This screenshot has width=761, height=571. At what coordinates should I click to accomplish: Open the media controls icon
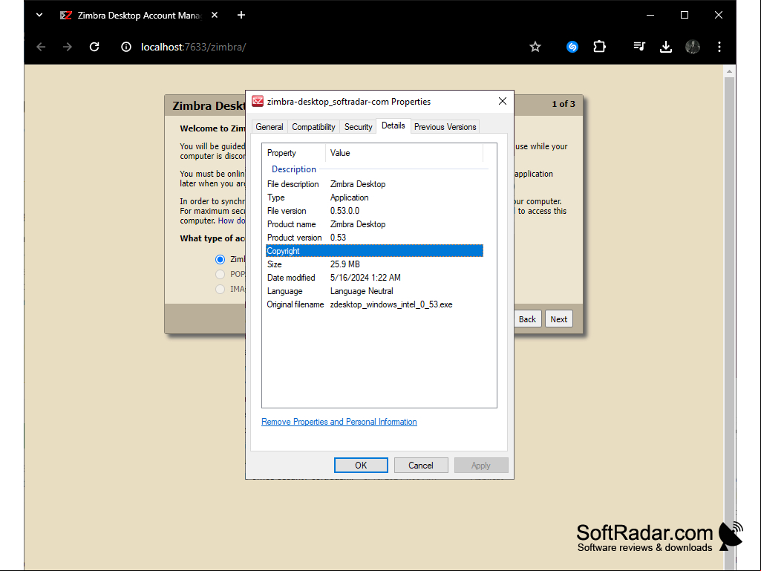(x=639, y=47)
